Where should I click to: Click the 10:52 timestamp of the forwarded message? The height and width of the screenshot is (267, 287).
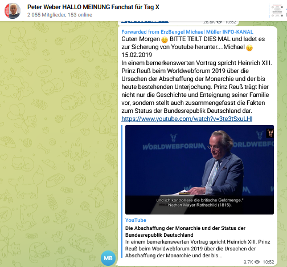click(x=268, y=262)
